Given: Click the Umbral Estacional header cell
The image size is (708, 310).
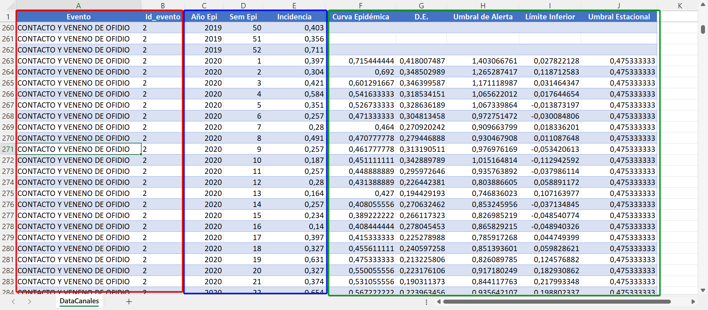Looking at the screenshot, I should [619, 17].
